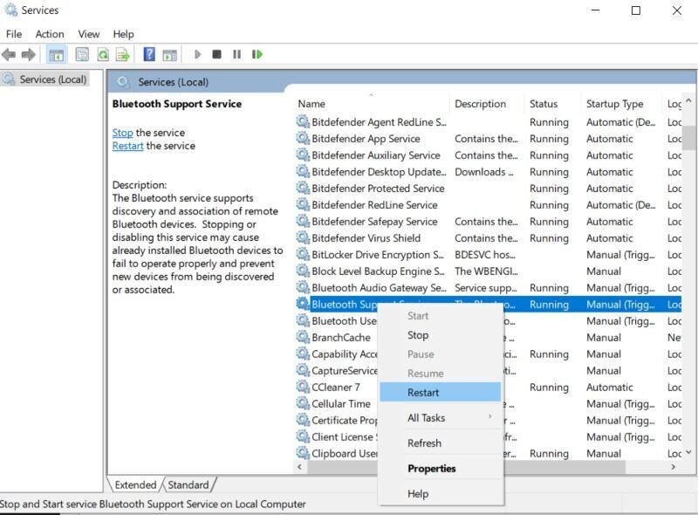Select Bitdefender Desktop Update row
The image size is (698, 515).
[x=488, y=171]
